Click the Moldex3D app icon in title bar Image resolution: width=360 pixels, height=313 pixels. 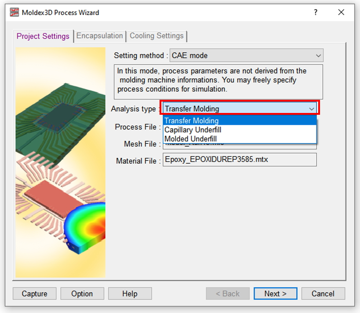14,12
